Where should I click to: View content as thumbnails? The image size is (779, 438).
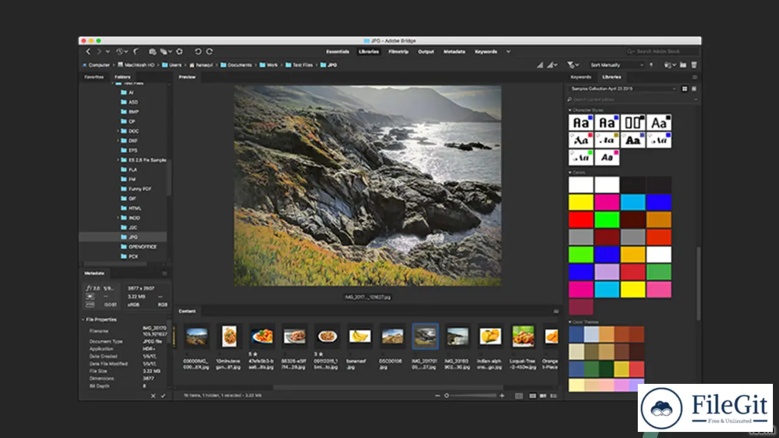[533, 395]
